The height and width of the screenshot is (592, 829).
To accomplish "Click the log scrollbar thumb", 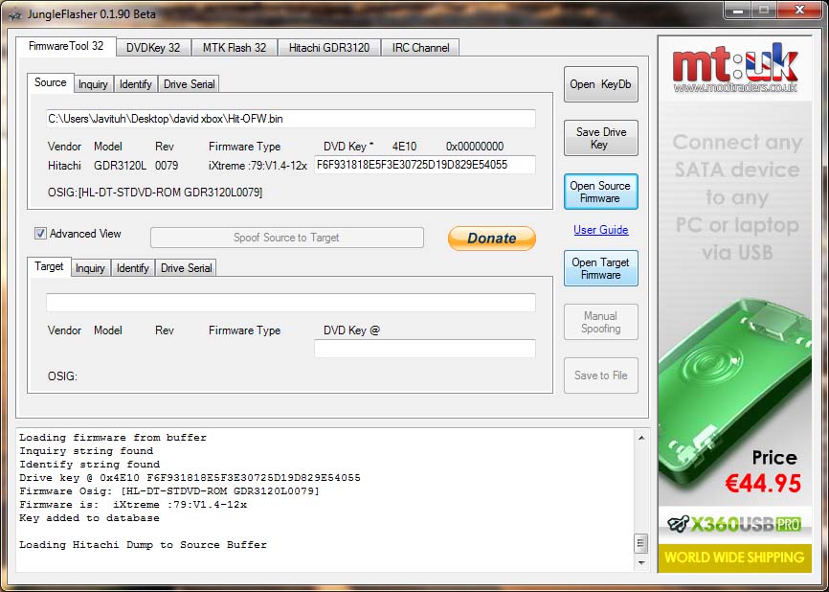I will coord(640,543).
